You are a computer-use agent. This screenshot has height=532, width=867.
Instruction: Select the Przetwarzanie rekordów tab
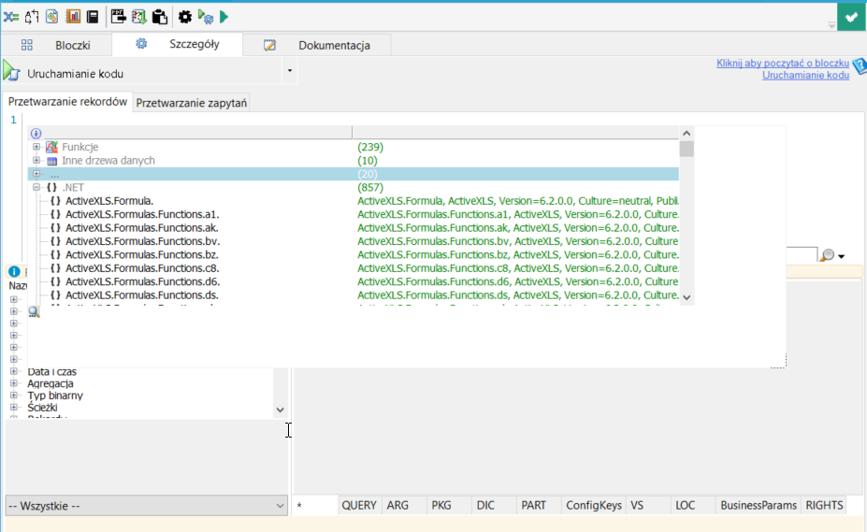point(67,102)
